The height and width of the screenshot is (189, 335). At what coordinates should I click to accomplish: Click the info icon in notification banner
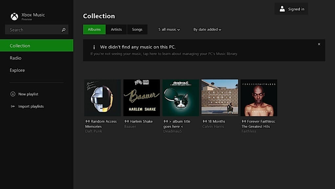click(x=94, y=47)
